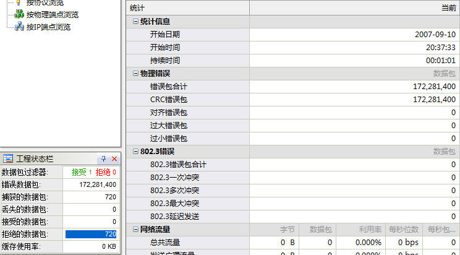Click the 当前 column header
Screen dimensions: 460x255
coord(355,8)
